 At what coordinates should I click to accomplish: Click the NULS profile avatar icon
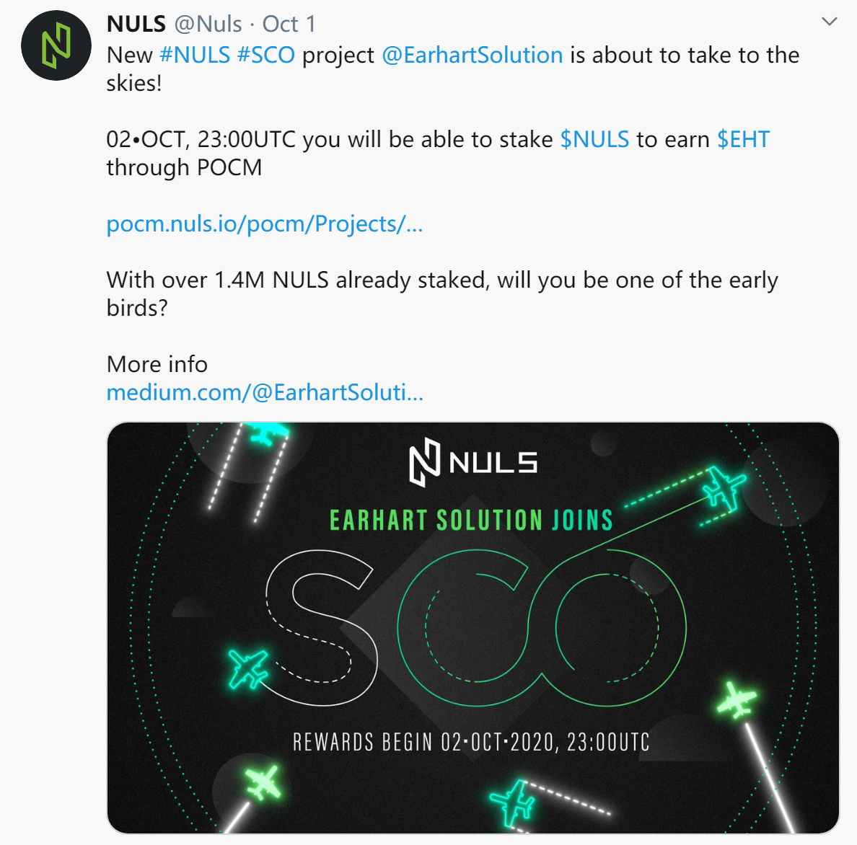point(56,45)
